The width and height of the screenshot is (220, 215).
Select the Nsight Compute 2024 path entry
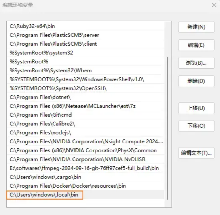coord(85,141)
